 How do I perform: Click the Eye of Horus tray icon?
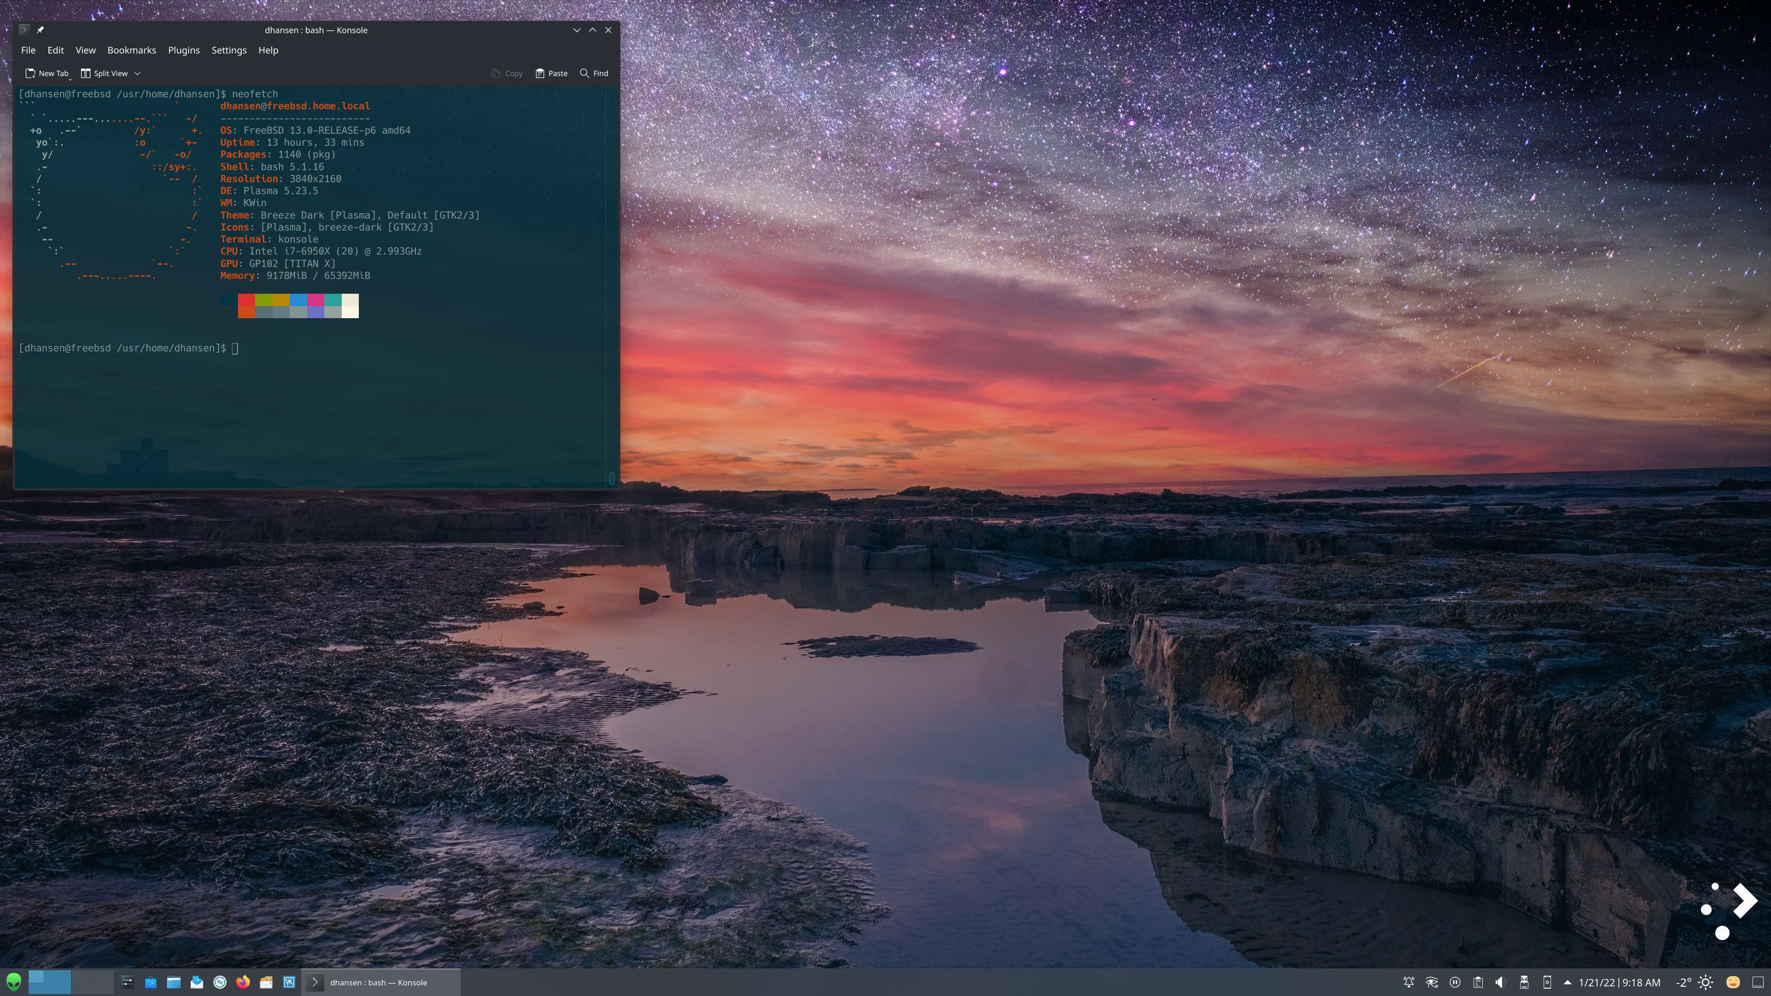[1432, 982]
